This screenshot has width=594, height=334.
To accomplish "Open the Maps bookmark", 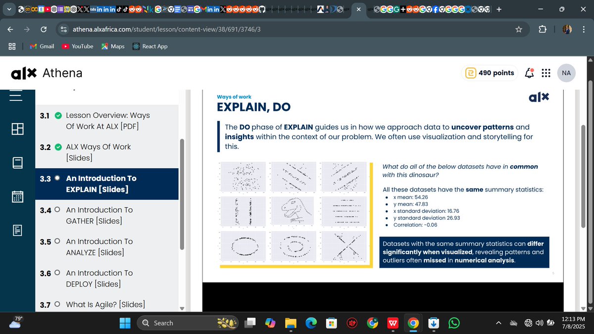I will [113, 46].
